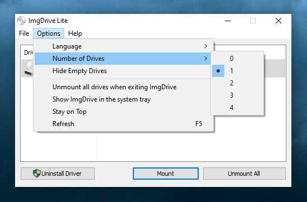Expand Number of Drives submenu arrow
This screenshot has height=202, width=307.
tap(205, 59)
